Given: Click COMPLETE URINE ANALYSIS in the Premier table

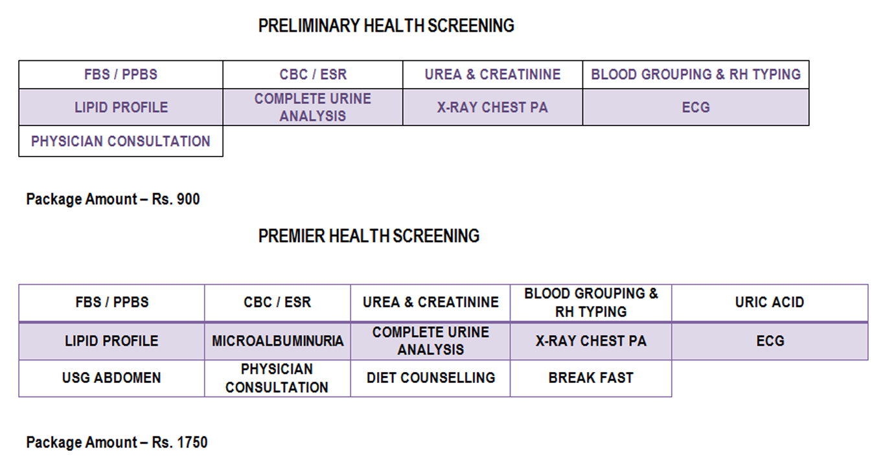Looking at the screenshot, I should pyautogui.click(x=430, y=341).
